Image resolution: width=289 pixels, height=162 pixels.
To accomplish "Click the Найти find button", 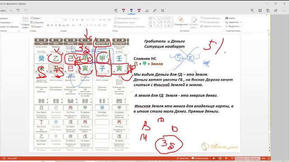I will [230, 18].
